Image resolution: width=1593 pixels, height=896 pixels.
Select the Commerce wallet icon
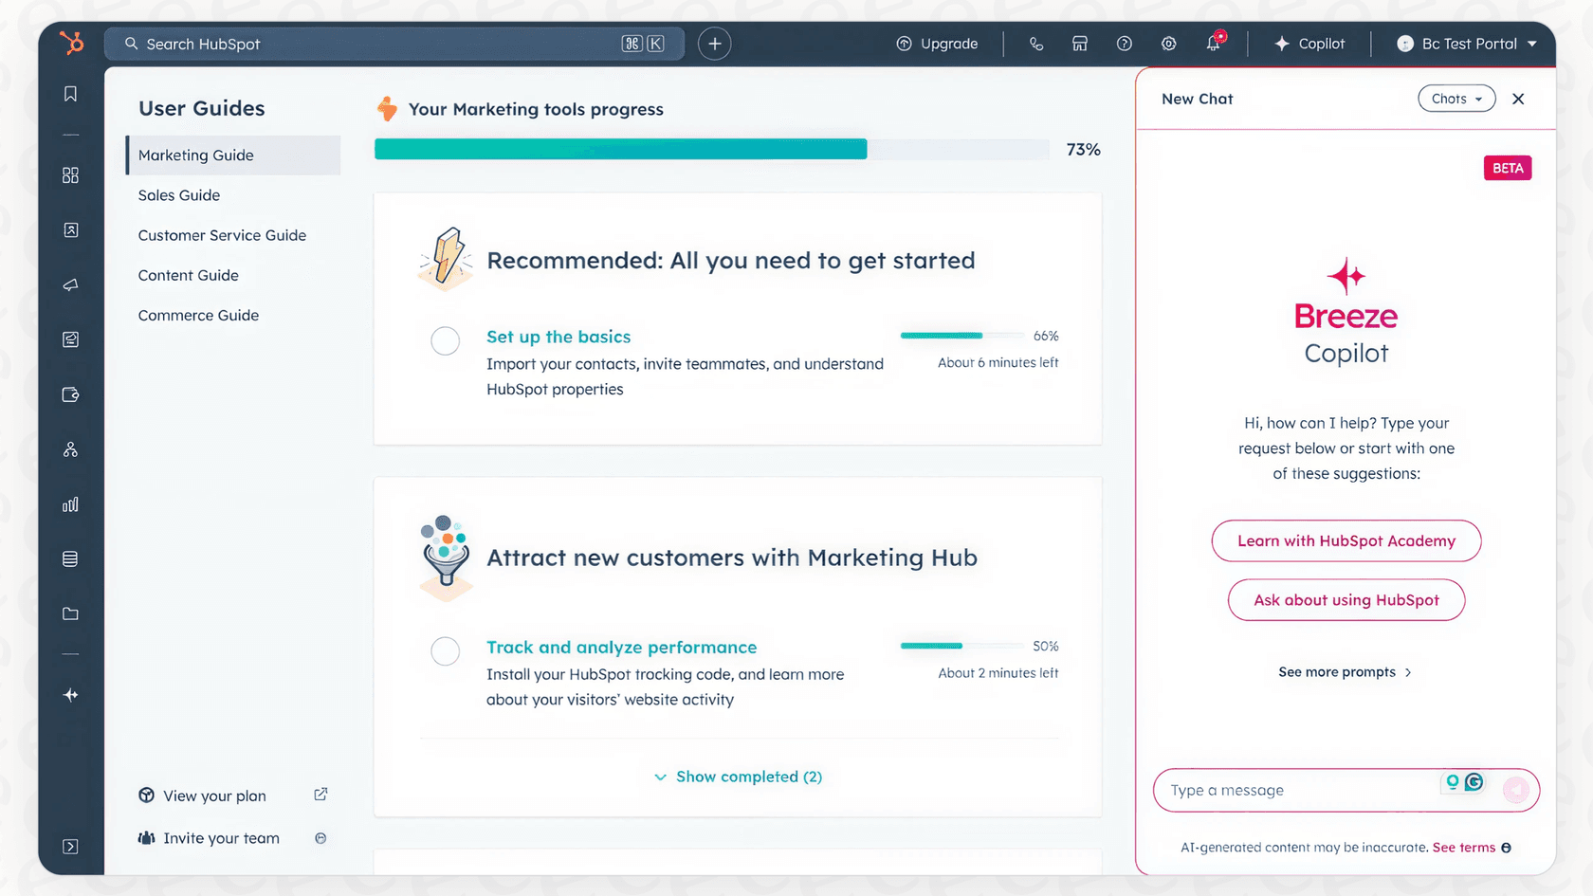[x=70, y=395]
